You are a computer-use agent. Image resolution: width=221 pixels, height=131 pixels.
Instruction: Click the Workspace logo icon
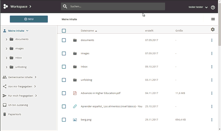pos(6,7)
